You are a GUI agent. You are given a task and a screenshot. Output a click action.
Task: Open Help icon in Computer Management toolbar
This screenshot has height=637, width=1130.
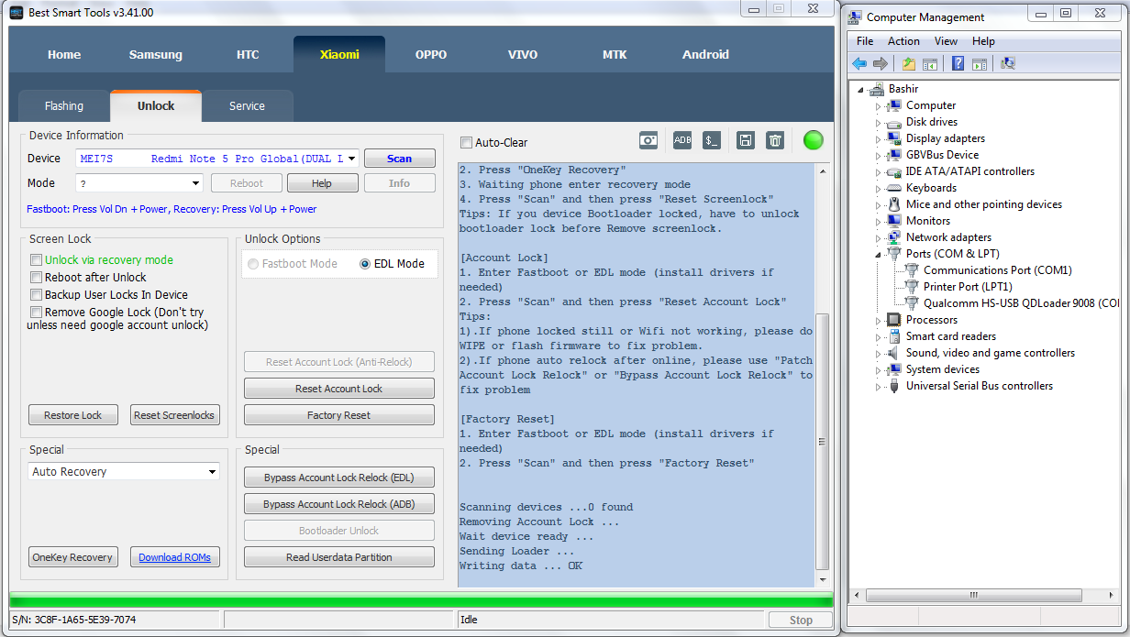958,63
